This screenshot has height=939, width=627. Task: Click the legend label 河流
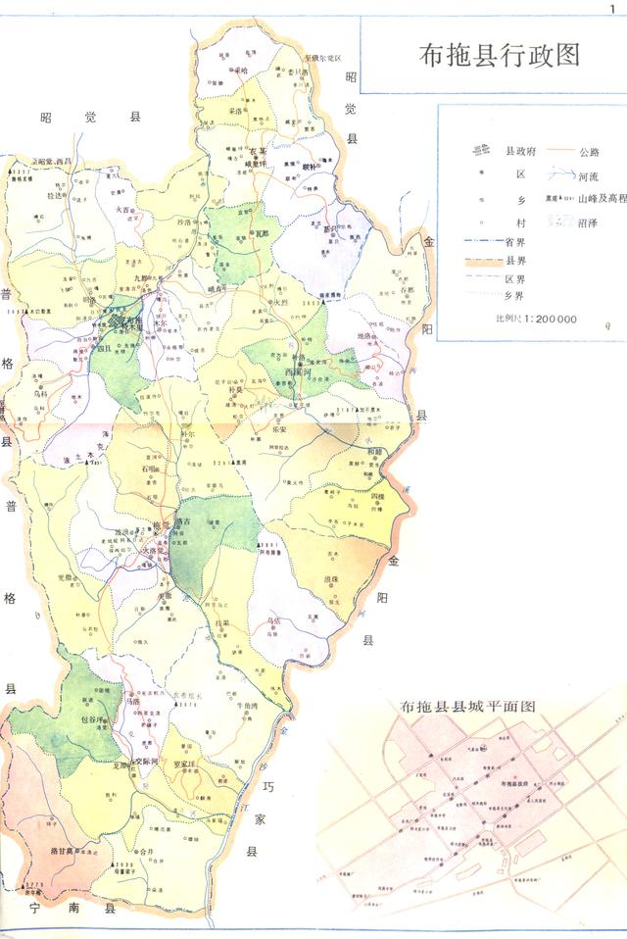pos(589,176)
